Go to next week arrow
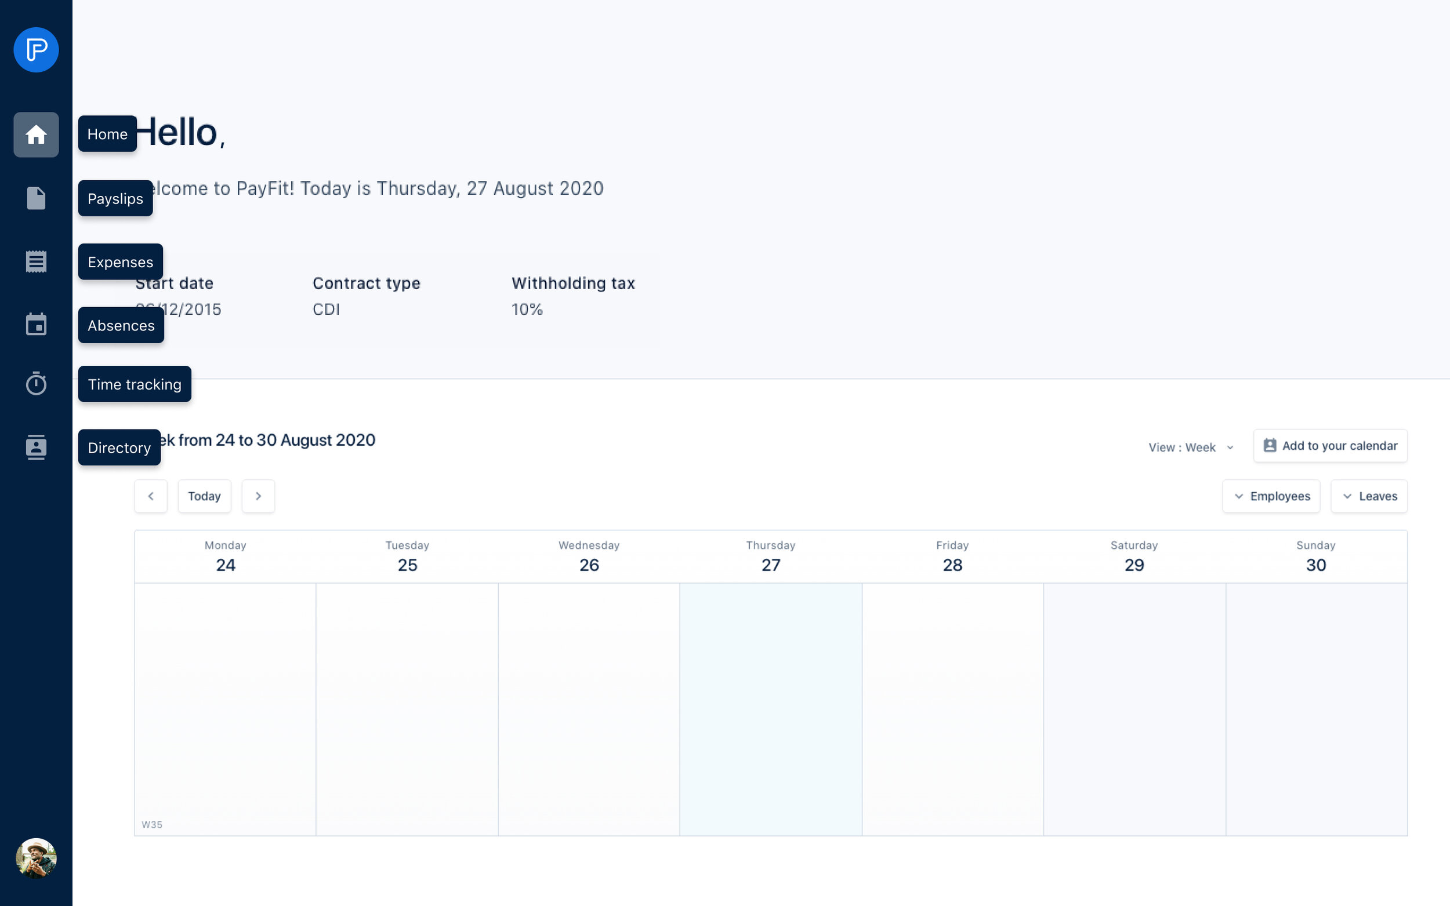Screen dimensions: 1450x906 [258, 496]
